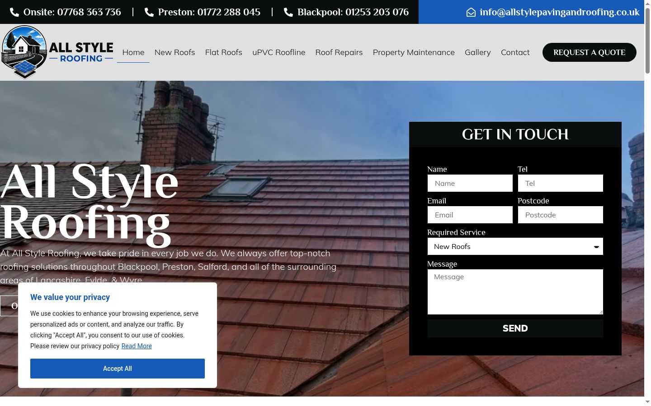This screenshot has height=406, width=651.
Task: Open the privacy policy Read More link
Action: click(137, 346)
